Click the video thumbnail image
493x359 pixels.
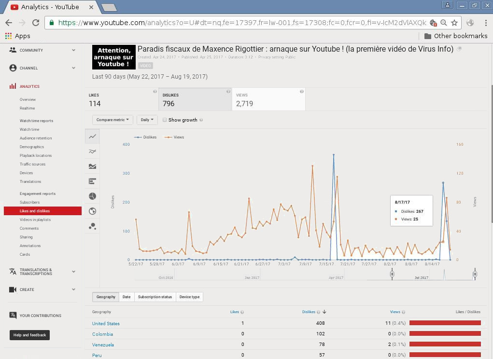(114, 57)
